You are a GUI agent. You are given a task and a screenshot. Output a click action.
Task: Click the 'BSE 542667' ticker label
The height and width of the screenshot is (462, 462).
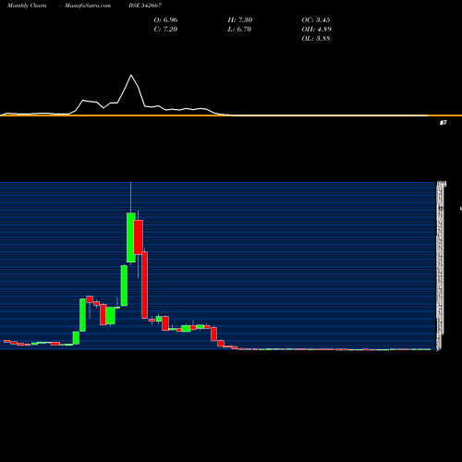(145, 6)
